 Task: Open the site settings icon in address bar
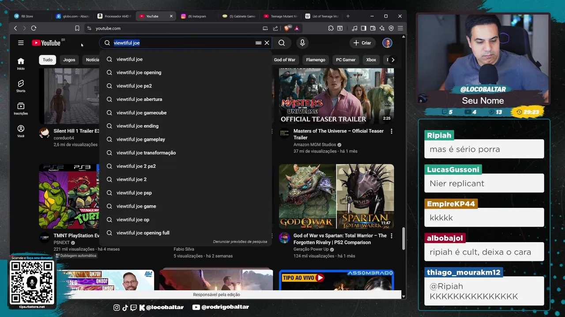89,28
